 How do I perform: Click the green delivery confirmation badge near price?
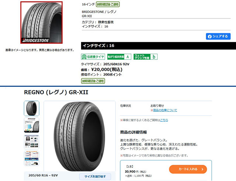coord(93,81)
